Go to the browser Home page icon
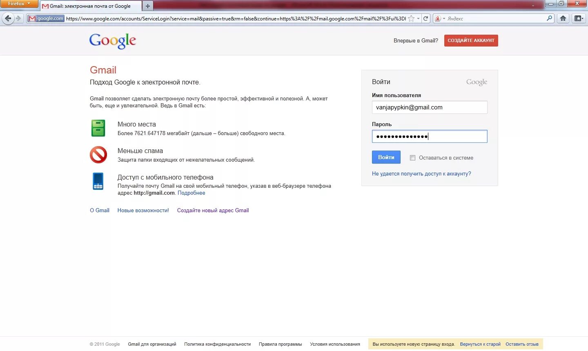Screen dimensions: 588x351 [563, 18]
